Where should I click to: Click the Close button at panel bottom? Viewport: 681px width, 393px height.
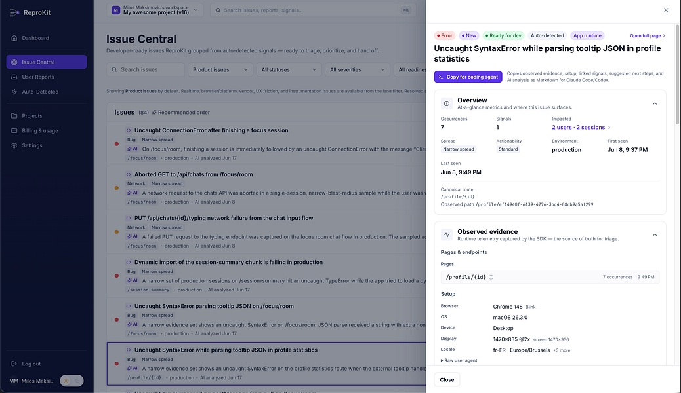pos(447,379)
